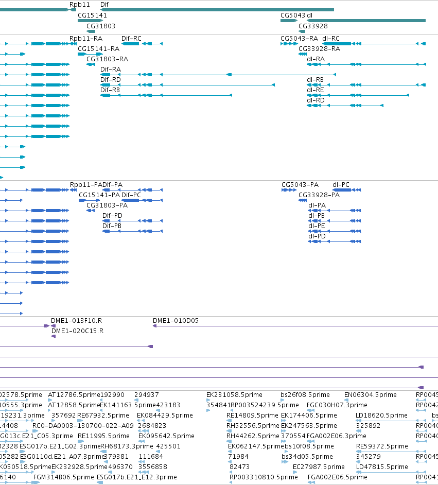
Task: Click the RE59372.5prime EST label
Action: [x=382, y=446]
